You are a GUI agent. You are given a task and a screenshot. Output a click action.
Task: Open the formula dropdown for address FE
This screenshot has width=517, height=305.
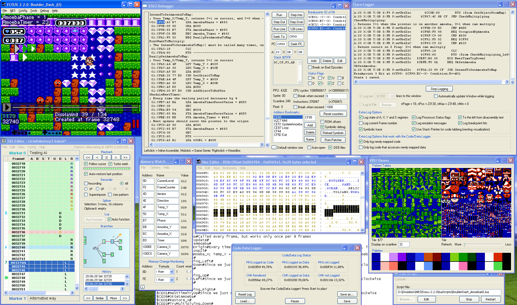pyautogui.click(x=172, y=280)
